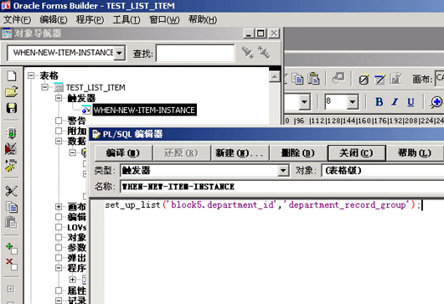The image size is (444, 304).
Task: Expand the 画布 node
Action: click(x=59, y=207)
